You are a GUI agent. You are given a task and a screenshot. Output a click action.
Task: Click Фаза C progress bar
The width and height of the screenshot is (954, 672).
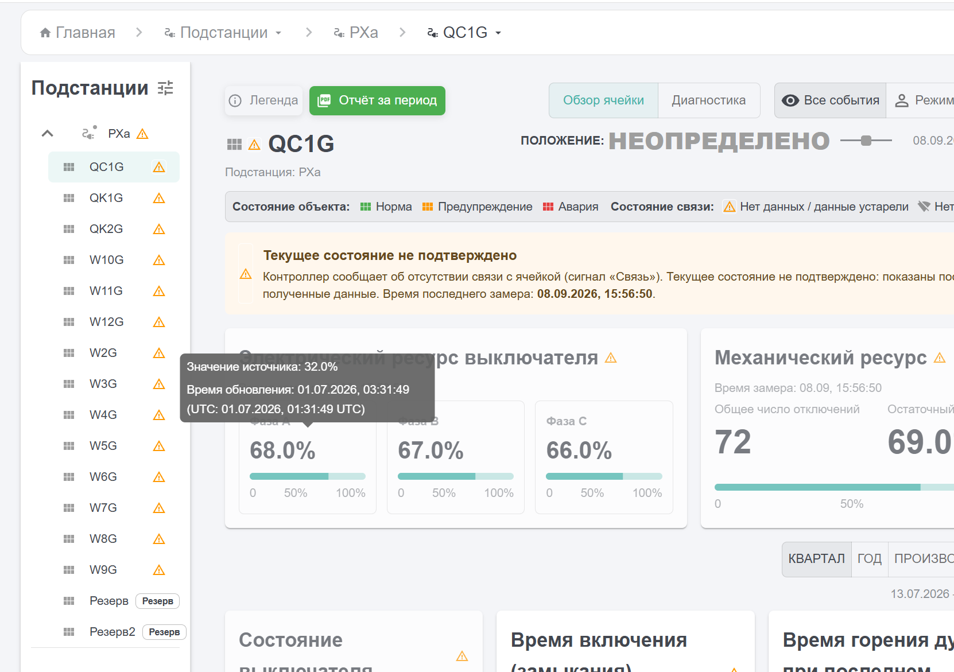(604, 476)
